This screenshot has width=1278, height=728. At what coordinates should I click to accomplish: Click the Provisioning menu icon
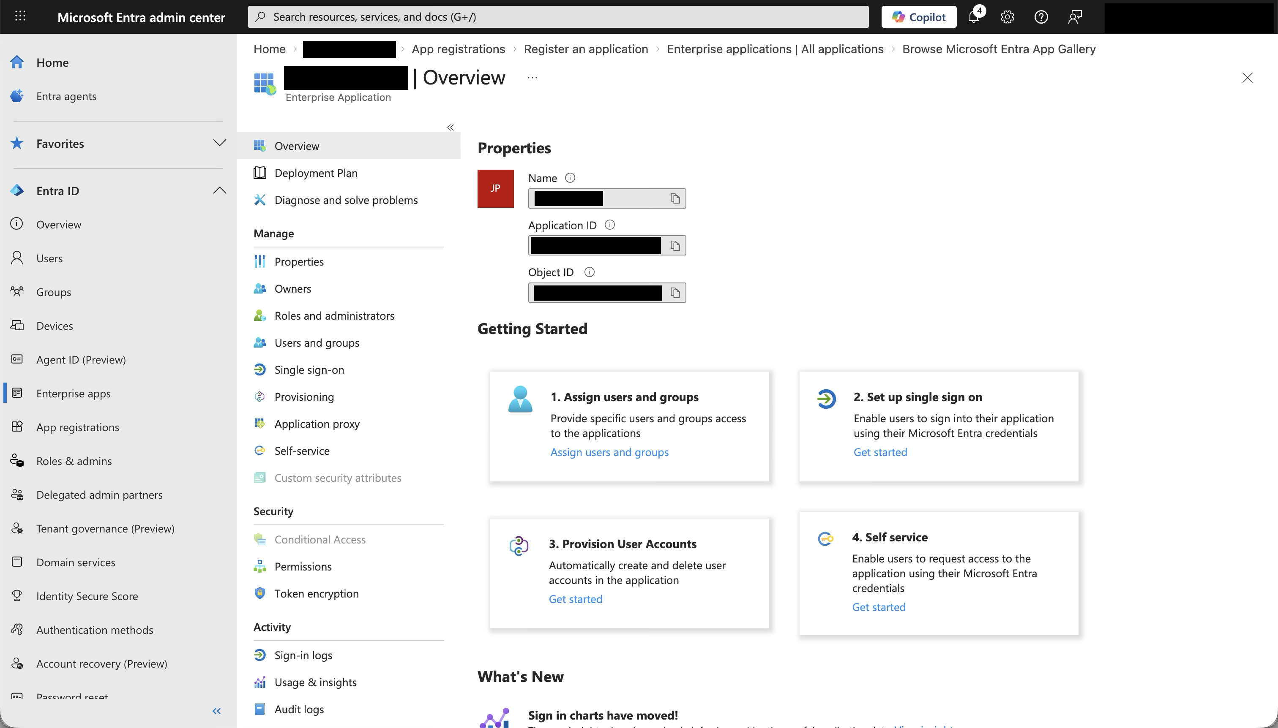pyautogui.click(x=260, y=397)
